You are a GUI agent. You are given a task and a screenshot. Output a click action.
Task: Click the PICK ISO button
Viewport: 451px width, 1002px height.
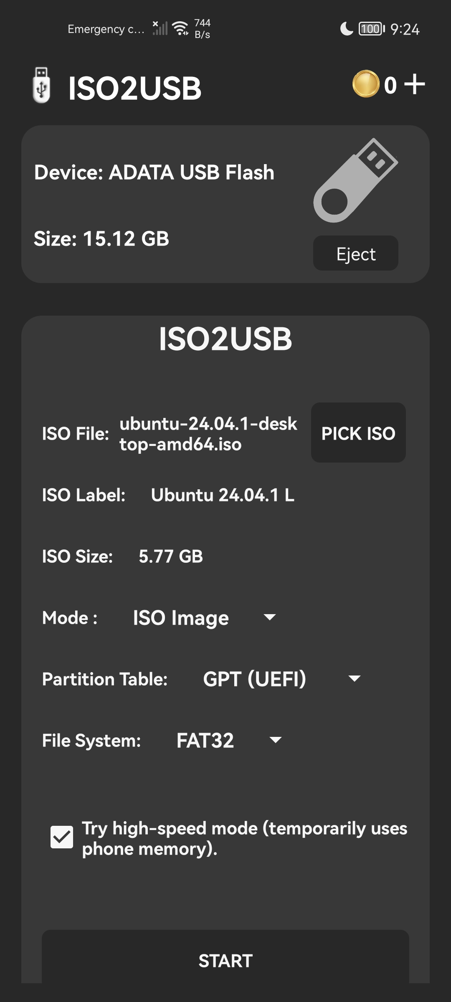[357, 433]
